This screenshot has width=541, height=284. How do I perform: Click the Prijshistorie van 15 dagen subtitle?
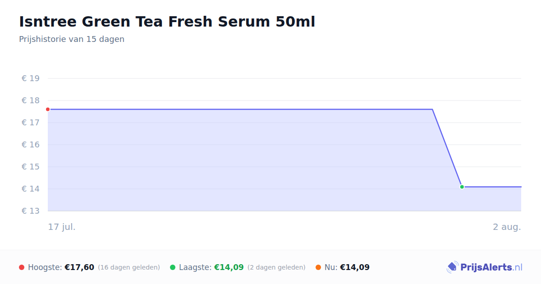point(72,39)
